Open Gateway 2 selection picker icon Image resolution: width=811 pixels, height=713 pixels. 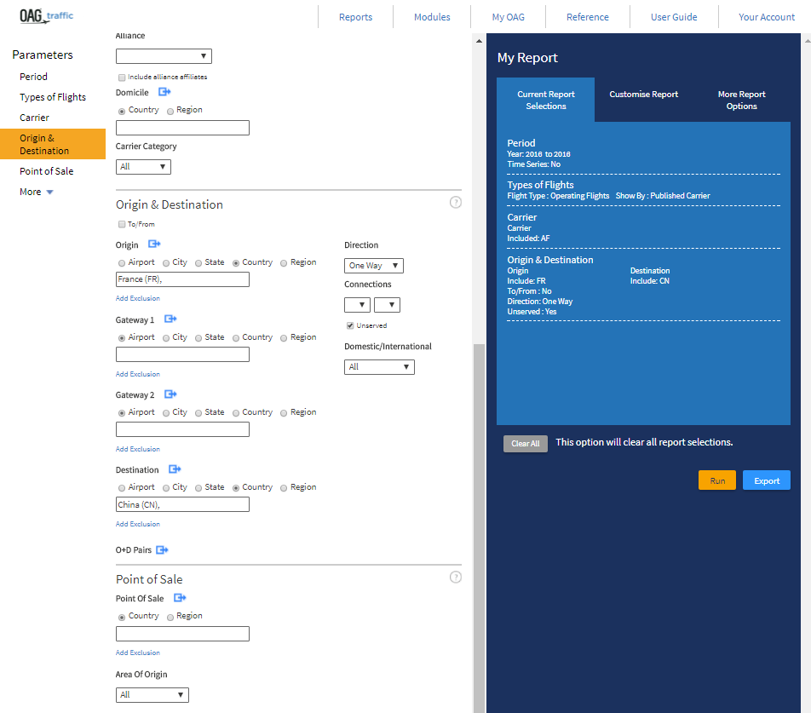click(x=170, y=394)
